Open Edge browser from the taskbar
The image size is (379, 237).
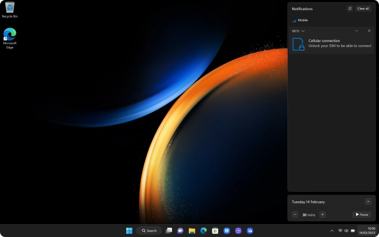pos(203,231)
